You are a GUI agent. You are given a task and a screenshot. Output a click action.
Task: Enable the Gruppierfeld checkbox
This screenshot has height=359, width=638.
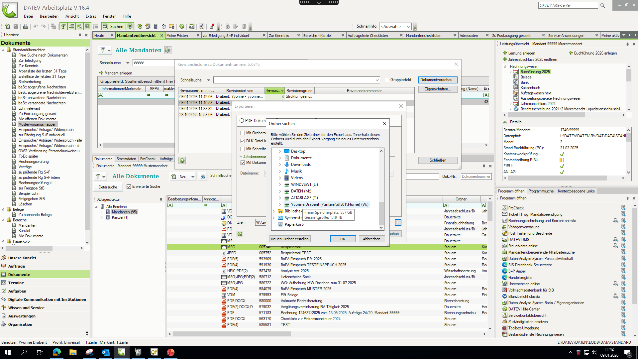click(x=387, y=80)
